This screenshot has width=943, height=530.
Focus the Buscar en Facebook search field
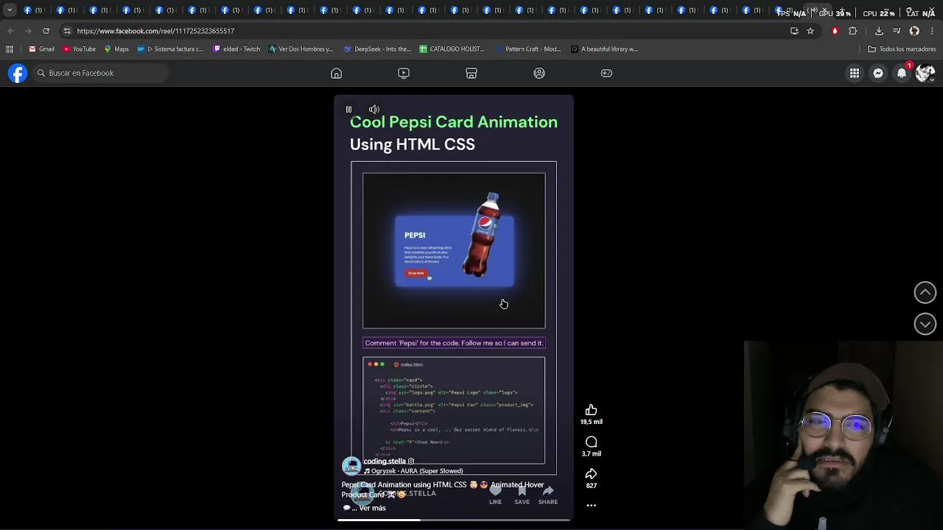(102, 73)
